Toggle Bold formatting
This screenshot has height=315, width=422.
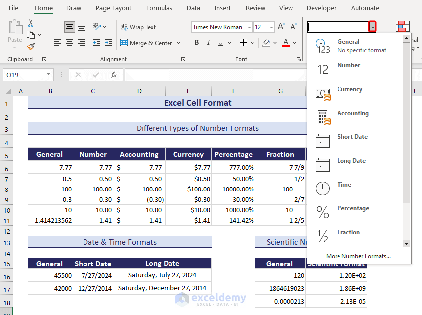click(x=197, y=43)
